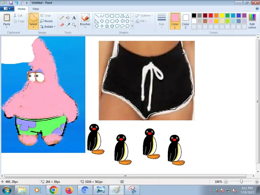Open the Paint Help icon

tap(257, 8)
